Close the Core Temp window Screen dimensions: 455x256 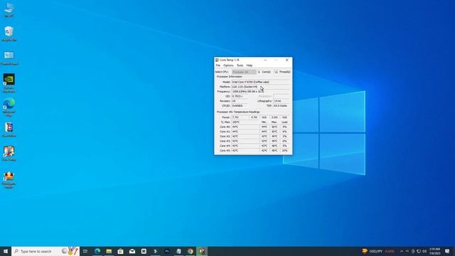287,60
